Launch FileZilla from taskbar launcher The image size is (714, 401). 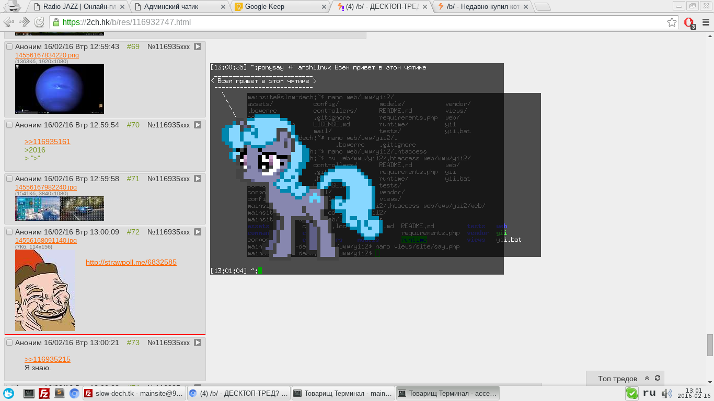coord(44,393)
